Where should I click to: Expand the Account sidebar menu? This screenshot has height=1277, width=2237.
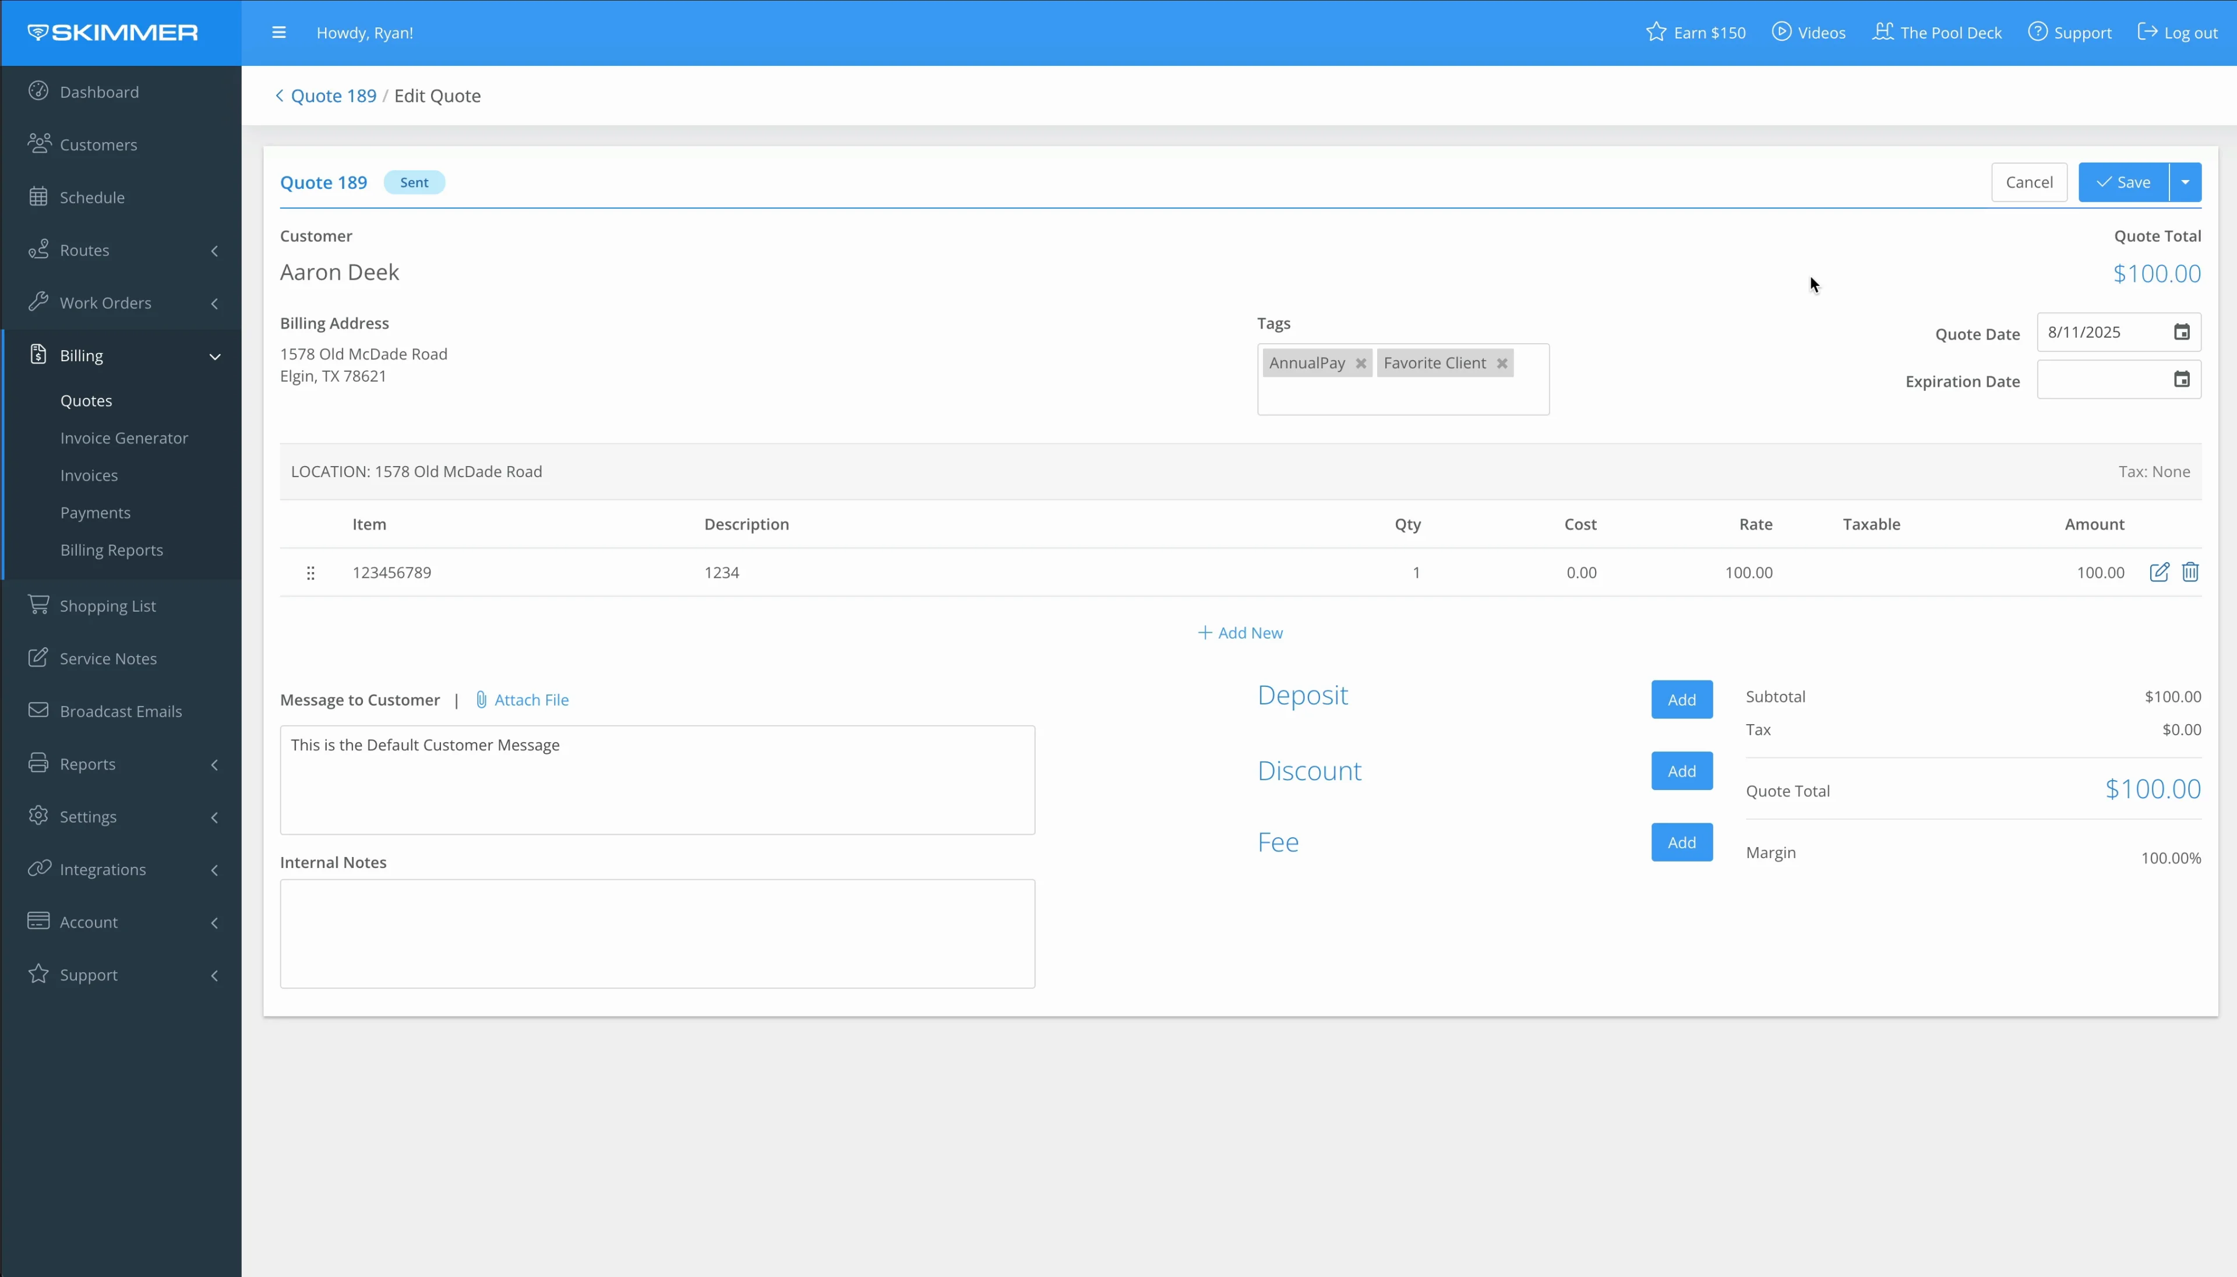coord(121,922)
